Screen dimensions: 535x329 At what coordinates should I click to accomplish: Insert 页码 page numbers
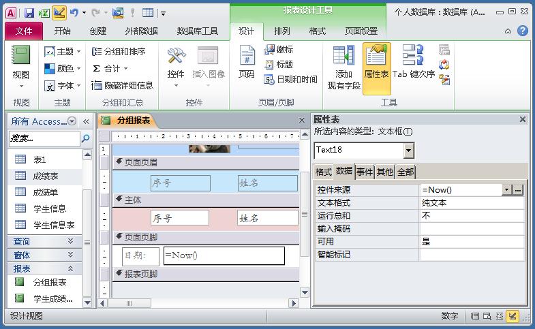tap(246, 62)
